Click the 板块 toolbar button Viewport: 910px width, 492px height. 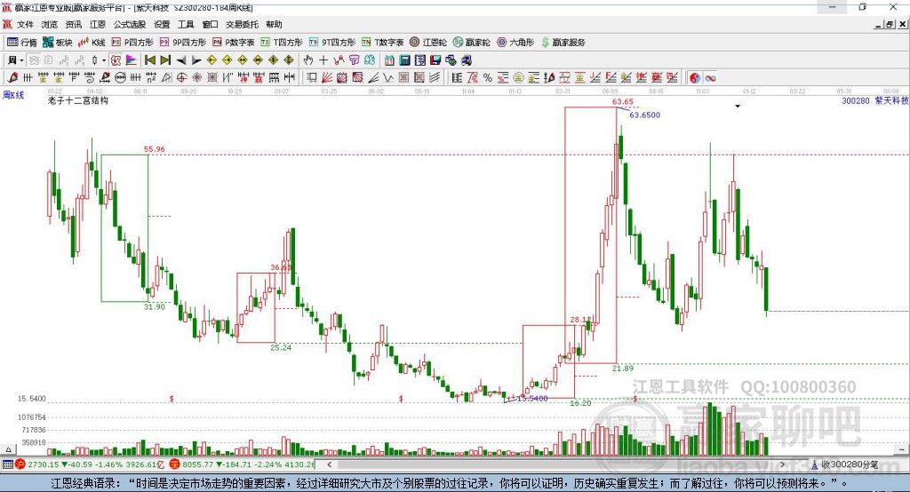[x=58, y=43]
